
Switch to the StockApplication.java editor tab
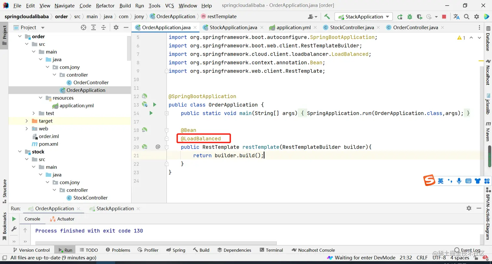[233, 27]
